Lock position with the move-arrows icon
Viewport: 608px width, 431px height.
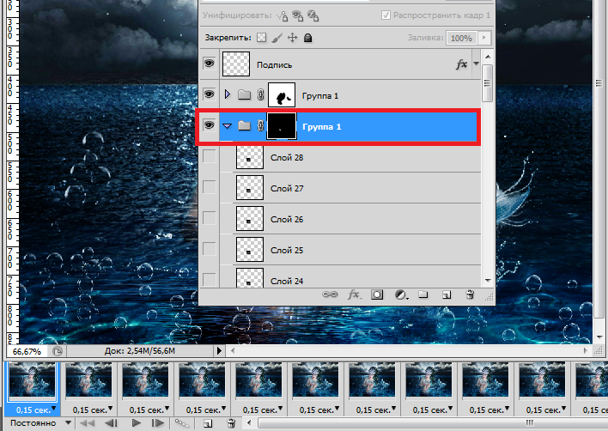pyautogui.click(x=292, y=38)
